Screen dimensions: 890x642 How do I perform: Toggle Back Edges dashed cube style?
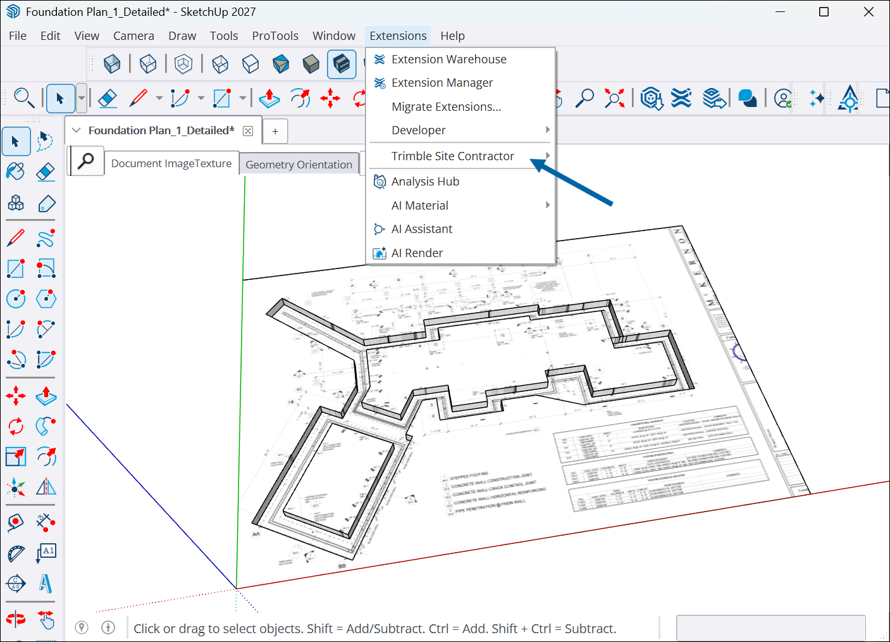pyautogui.click(x=148, y=64)
